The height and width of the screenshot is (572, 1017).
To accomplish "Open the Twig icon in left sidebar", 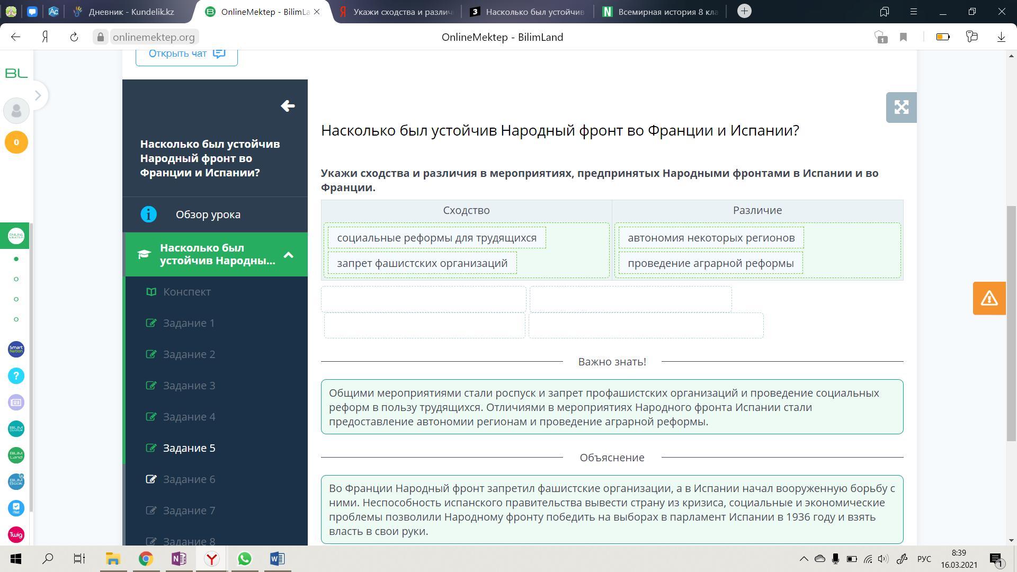I will 16,534.
